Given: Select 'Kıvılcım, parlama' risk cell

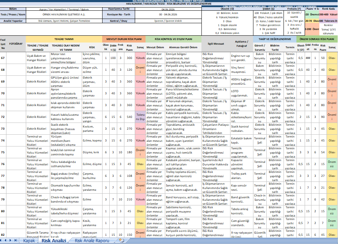Looking at the screenshot, I should [92, 129].
